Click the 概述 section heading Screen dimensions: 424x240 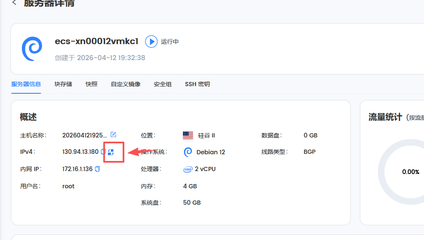(28, 117)
